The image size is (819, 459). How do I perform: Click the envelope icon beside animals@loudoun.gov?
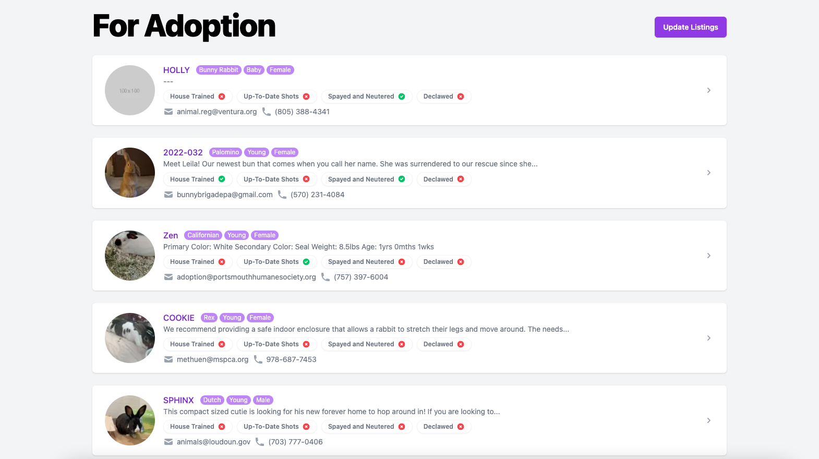point(168,442)
